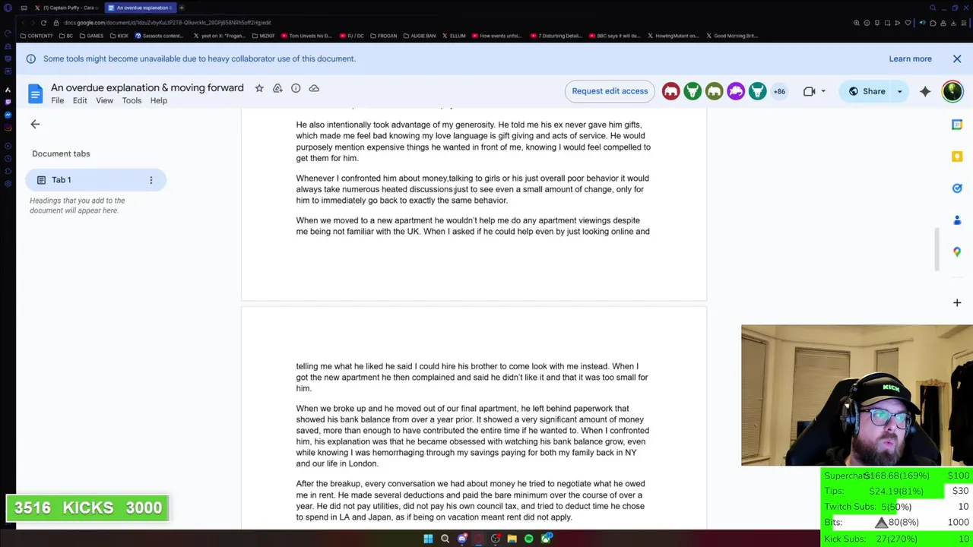
Task: Open the Google account avatar
Action: [x=952, y=91]
